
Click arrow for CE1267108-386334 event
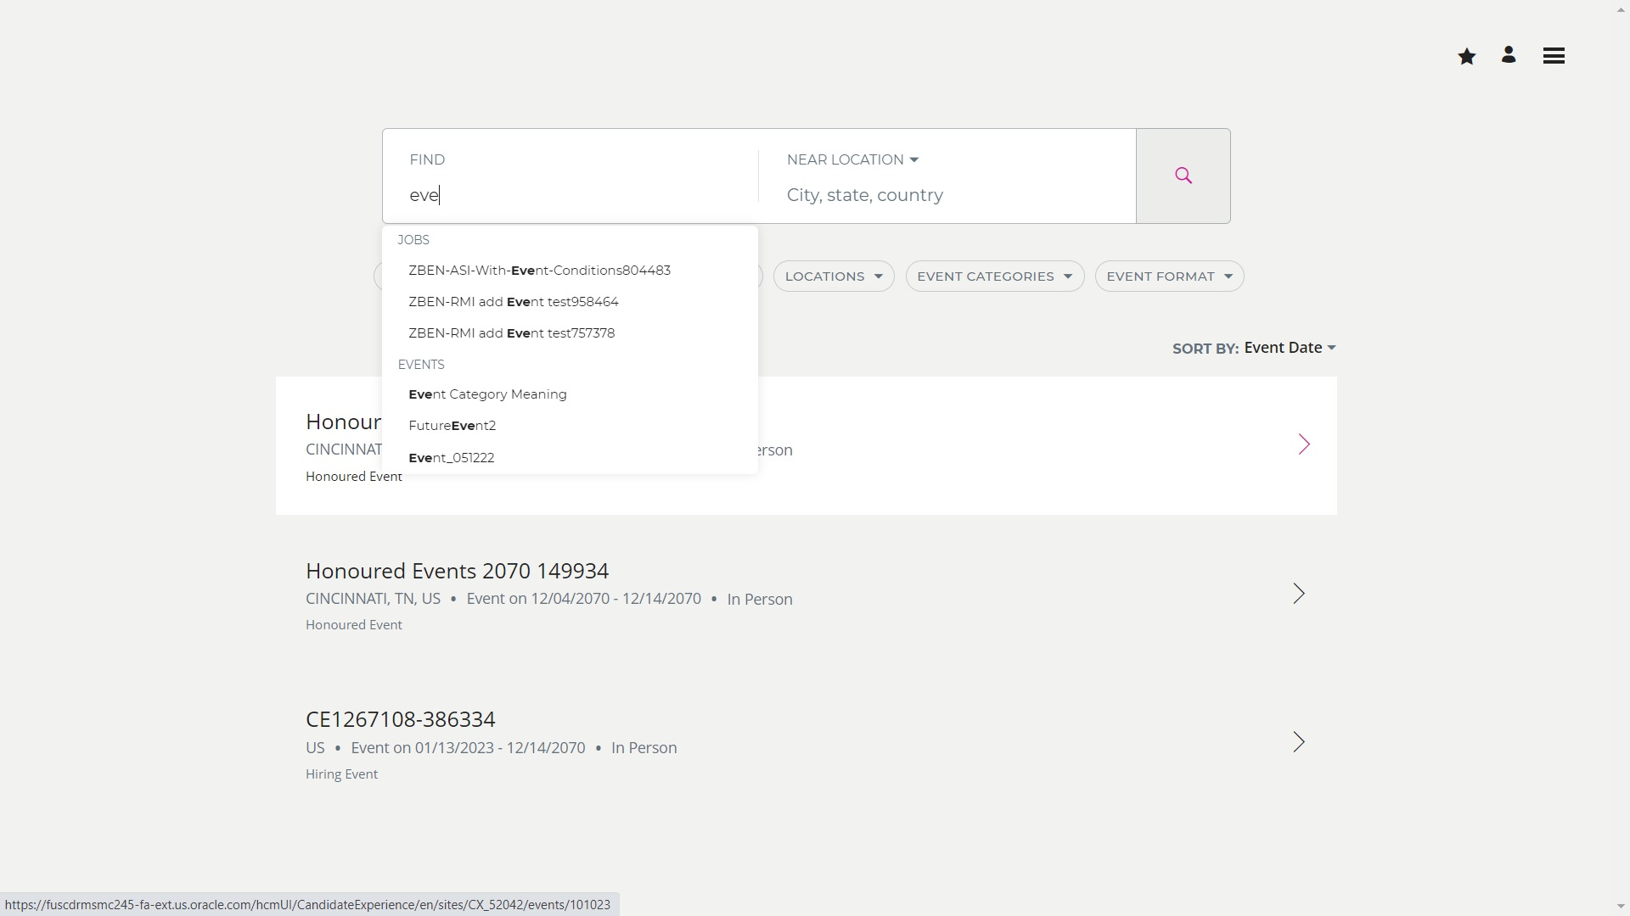[1298, 742]
